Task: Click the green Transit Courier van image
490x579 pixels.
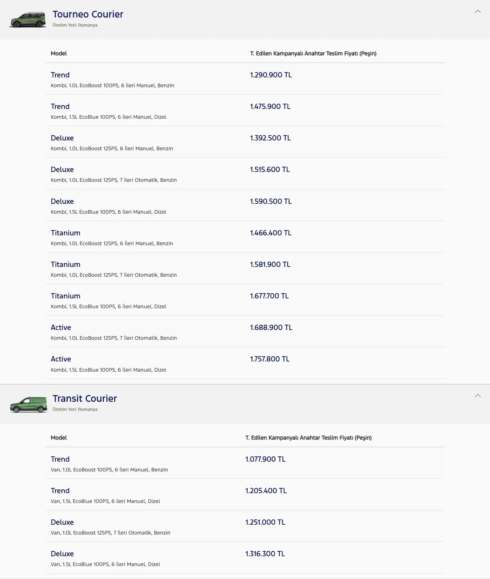Action: click(x=28, y=405)
